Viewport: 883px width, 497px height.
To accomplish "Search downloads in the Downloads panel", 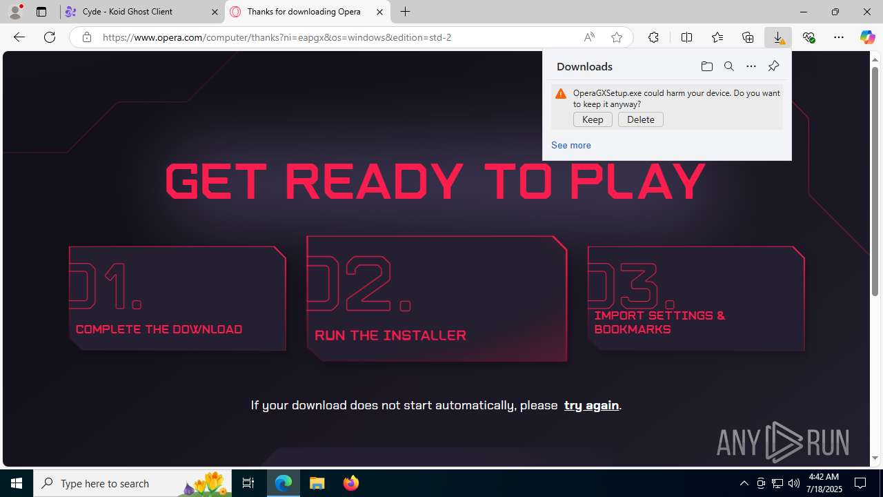I will point(728,66).
